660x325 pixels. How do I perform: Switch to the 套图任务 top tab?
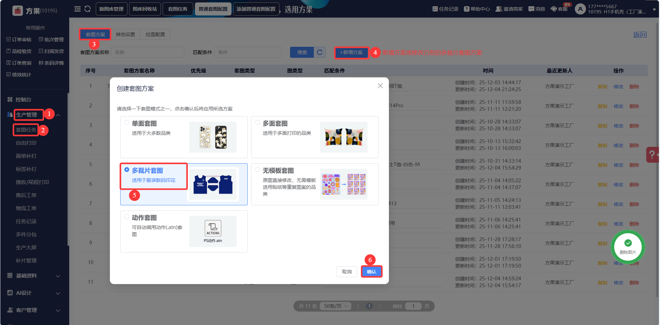tap(178, 9)
